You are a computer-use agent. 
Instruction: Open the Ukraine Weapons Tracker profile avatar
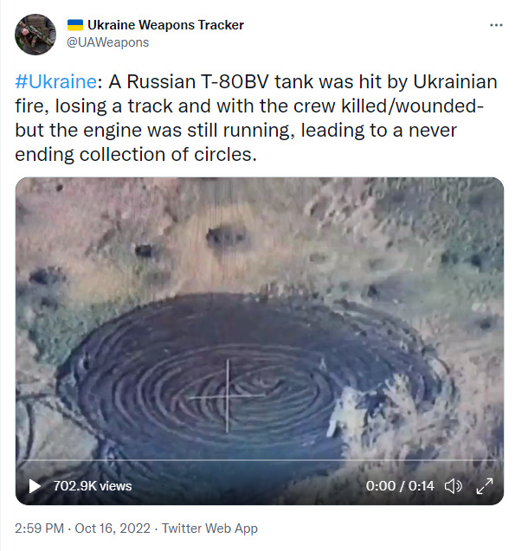click(35, 35)
